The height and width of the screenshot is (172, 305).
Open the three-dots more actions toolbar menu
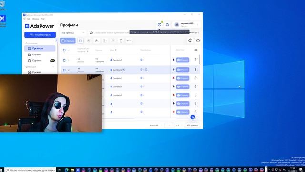[129, 41]
